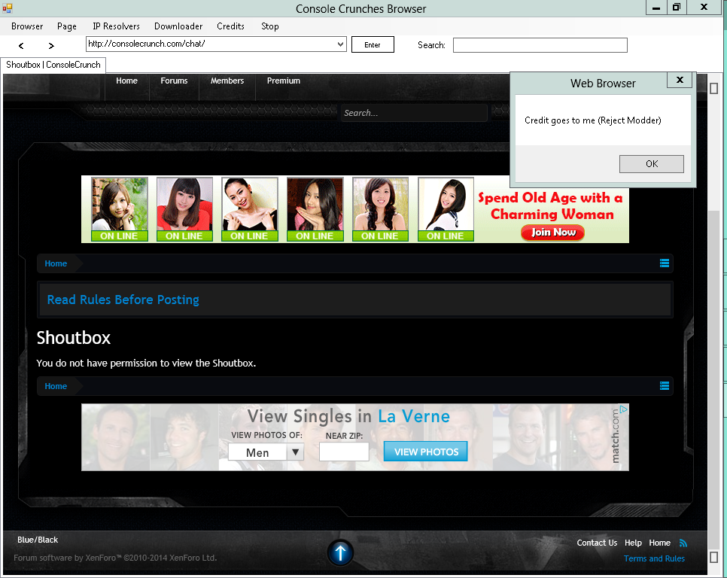Screen dimensions: 727x578
Task: Go back with the < button
Action: click(21, 45)
